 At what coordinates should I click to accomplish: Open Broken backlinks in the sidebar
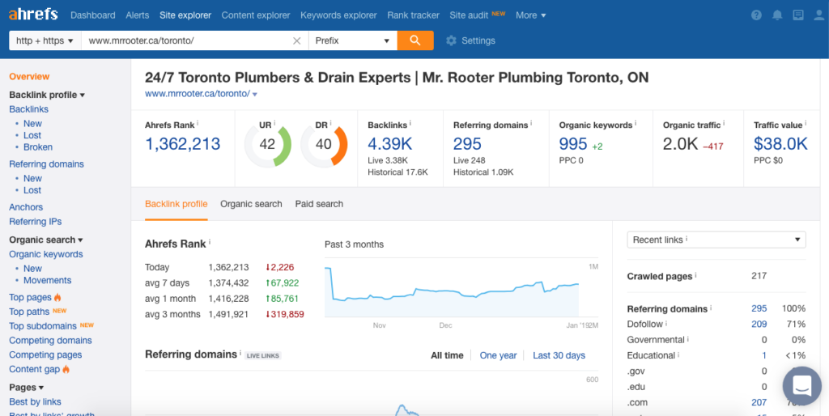[38, 147]
